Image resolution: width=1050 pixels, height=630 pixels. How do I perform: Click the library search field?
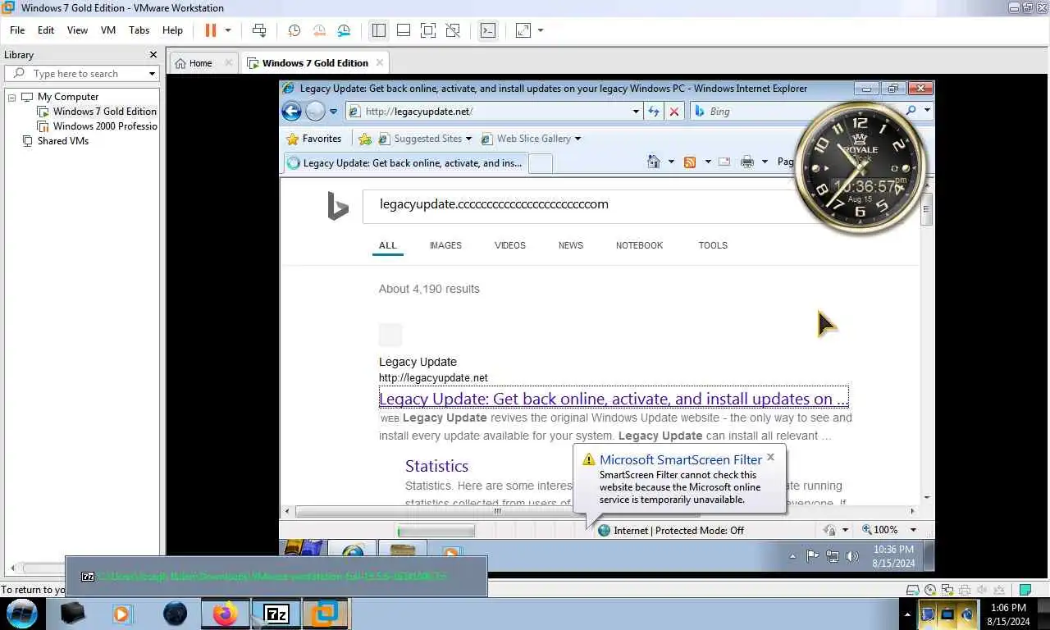click(80, 74)
